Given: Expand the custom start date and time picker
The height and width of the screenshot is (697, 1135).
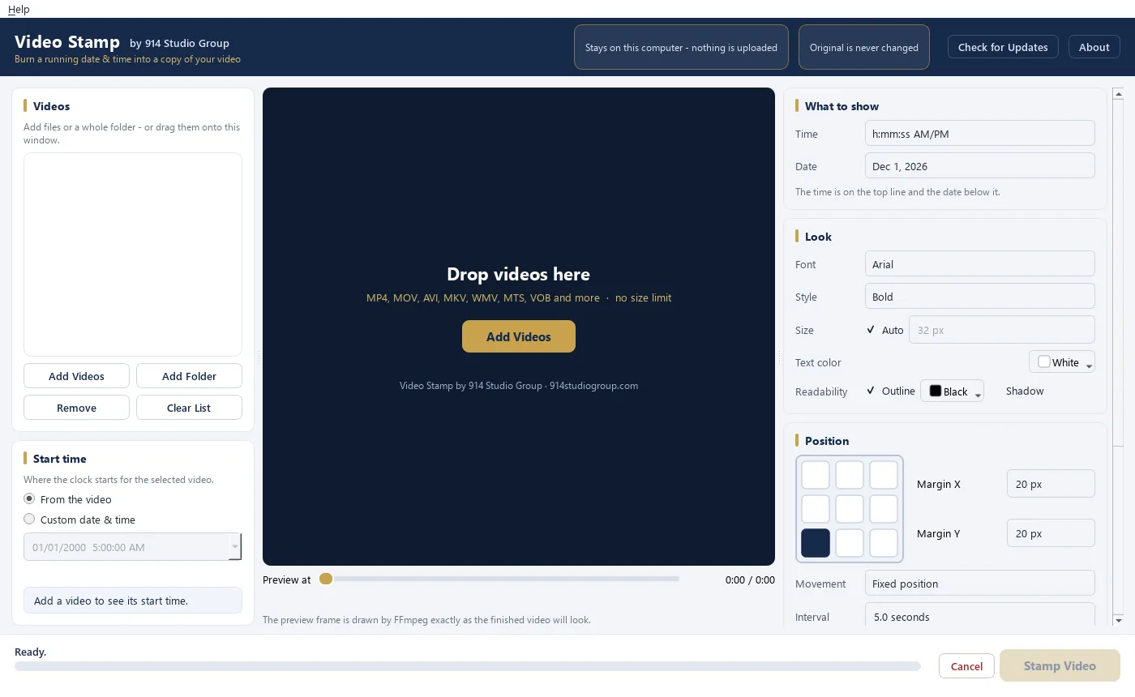Looking at the screenshot, I should pos(235,547).
